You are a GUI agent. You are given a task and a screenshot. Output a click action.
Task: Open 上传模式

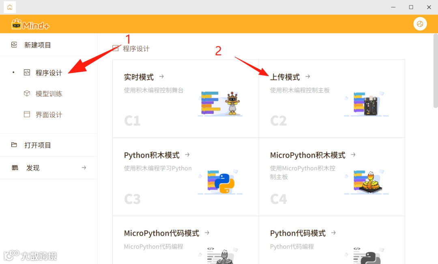(285, 77)
